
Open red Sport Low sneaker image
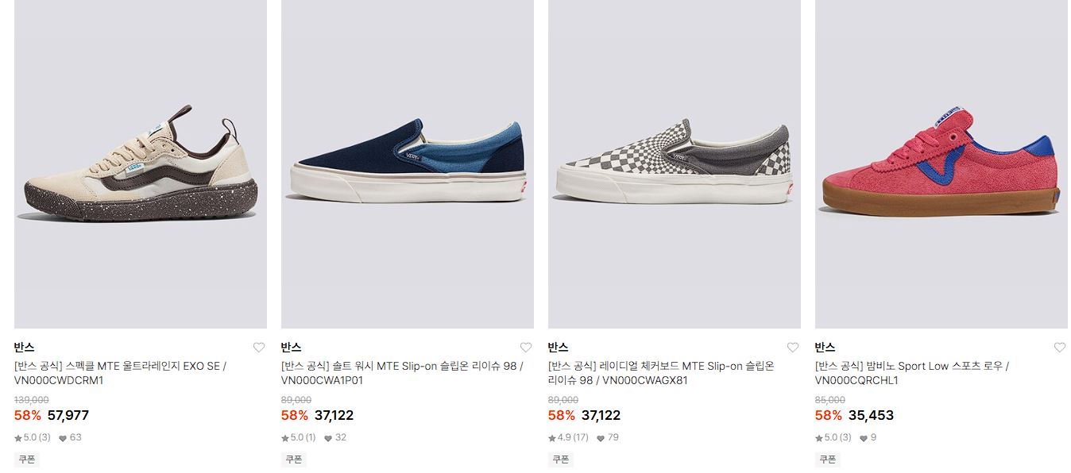point(941,164)
